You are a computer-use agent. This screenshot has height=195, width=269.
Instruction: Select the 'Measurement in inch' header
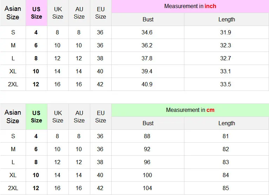(x=190, y=6)
